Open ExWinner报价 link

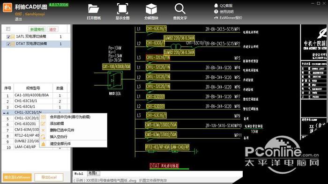pyautogui.click(x=228, y=18)
